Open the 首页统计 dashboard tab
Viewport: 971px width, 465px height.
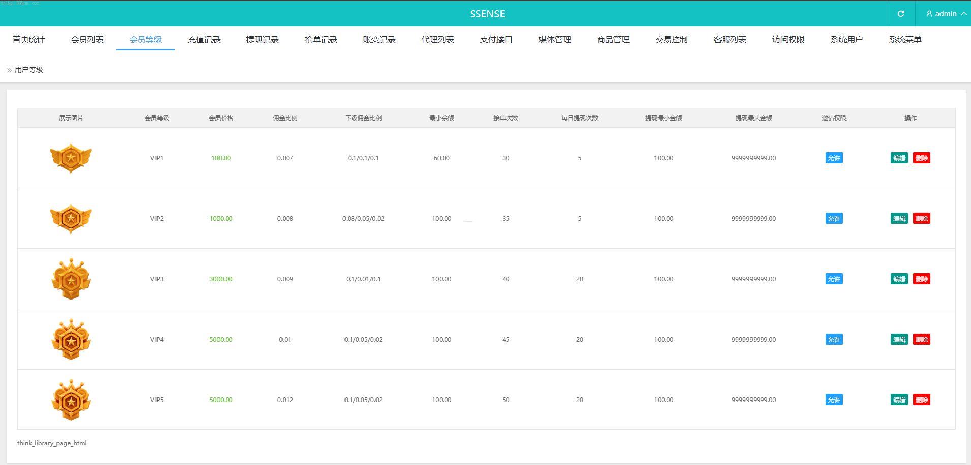[28, 39]
